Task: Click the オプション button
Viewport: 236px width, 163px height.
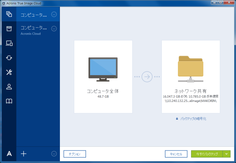Action: 75,154
